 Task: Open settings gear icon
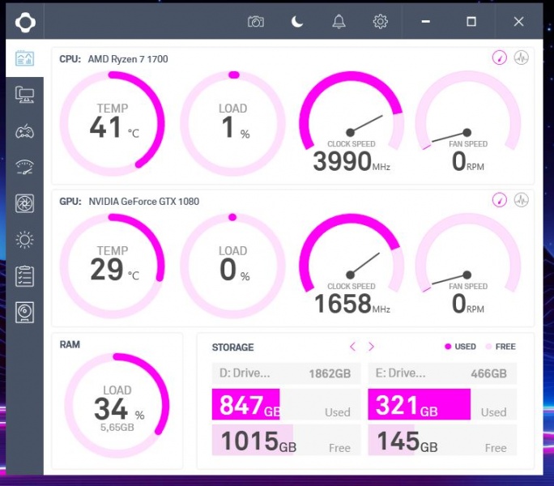coord(380,22)
